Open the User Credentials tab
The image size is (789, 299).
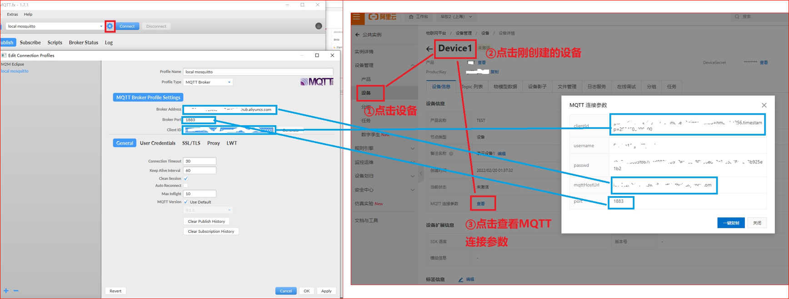(x=157, y=143)
